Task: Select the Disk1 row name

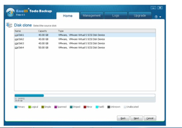Action: tap(21, 35)
